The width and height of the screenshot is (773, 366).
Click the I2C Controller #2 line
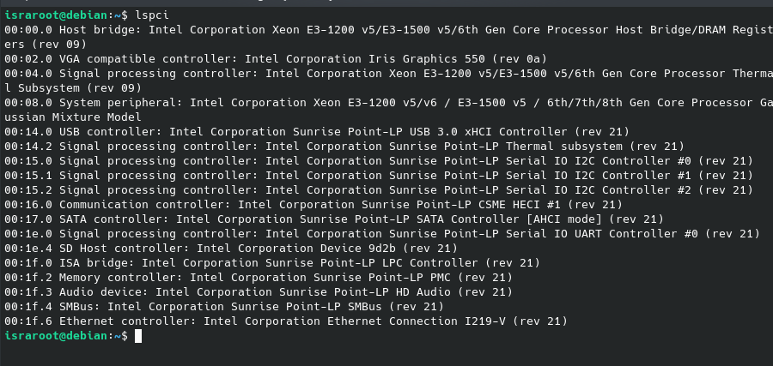(379, 190)
